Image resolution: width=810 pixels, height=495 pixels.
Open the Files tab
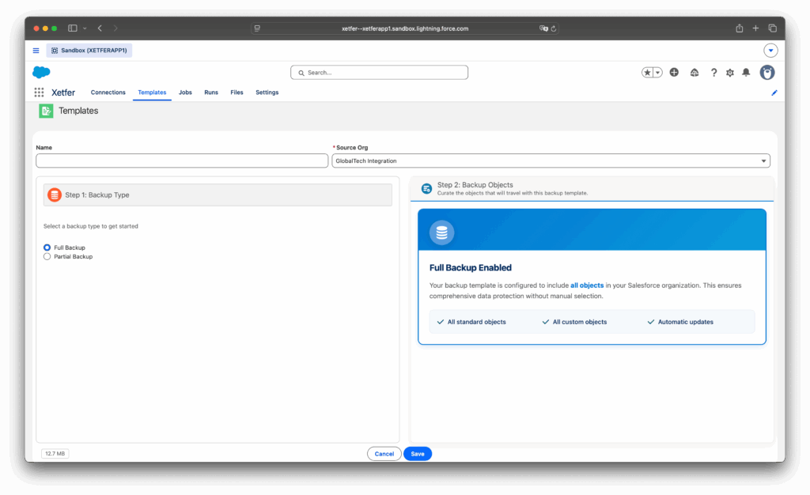pos(237,93)
